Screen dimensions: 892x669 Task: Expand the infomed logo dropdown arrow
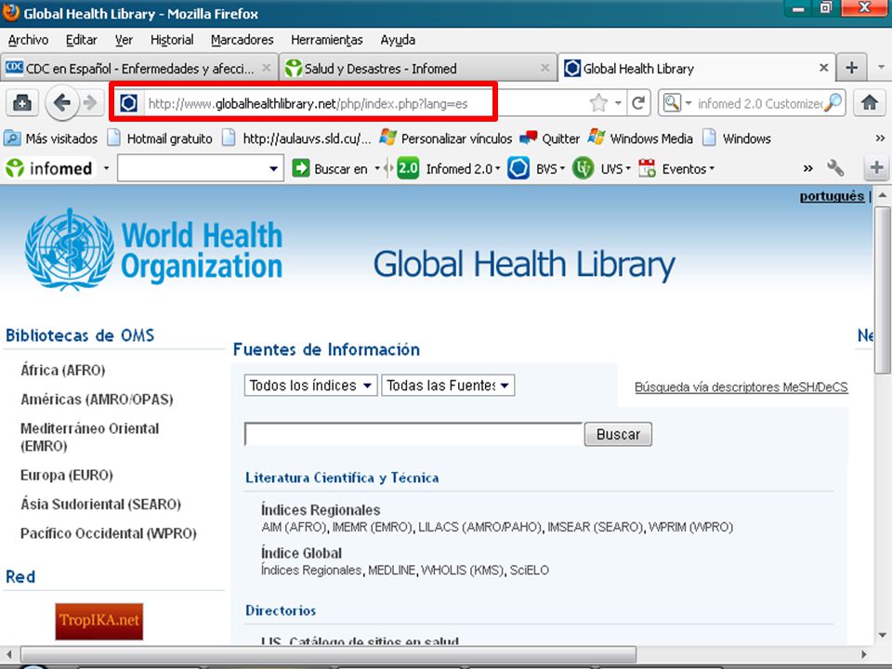point(106,168)
